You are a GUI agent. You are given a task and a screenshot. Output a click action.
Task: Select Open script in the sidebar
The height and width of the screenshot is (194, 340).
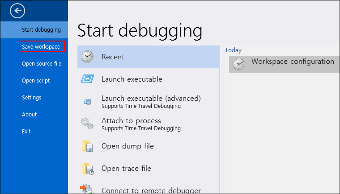pos(36,81)
